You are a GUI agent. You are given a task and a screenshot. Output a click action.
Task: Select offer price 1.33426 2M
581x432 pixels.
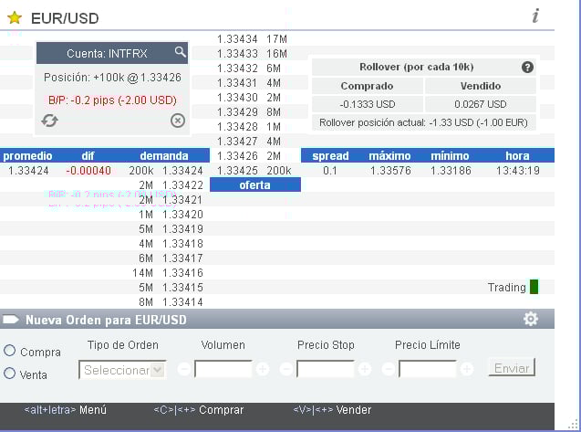[x=249, y=156]
